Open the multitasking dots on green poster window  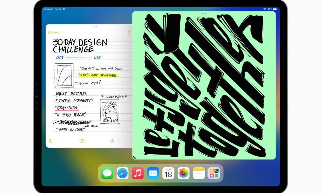[x=204, y=13]
